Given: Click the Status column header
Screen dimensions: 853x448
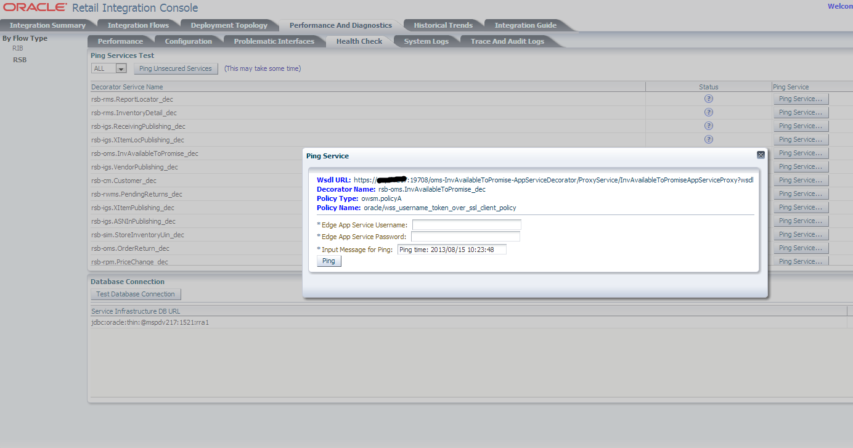Looking at the screenshot, I should [x=709, y=87].
